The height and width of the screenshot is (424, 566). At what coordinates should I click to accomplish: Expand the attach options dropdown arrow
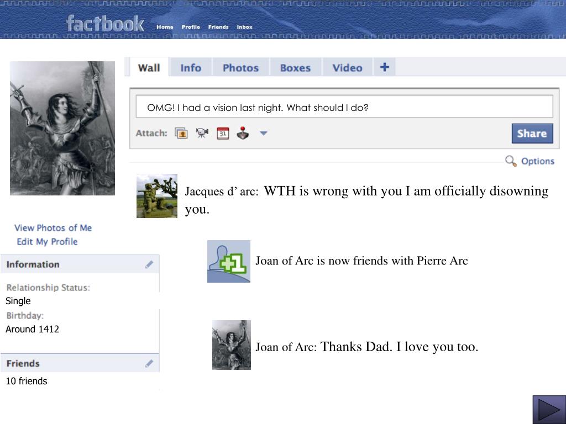tap(264, 134)
